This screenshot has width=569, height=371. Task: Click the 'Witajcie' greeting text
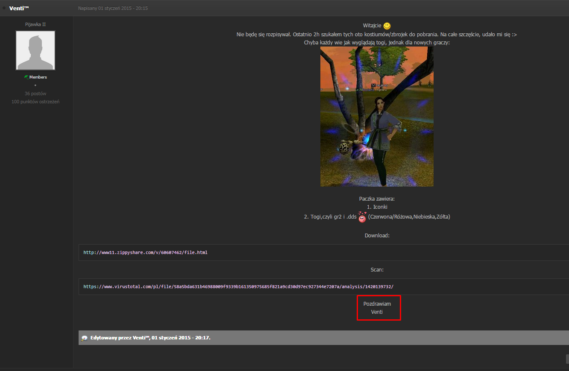click(372, 26)
